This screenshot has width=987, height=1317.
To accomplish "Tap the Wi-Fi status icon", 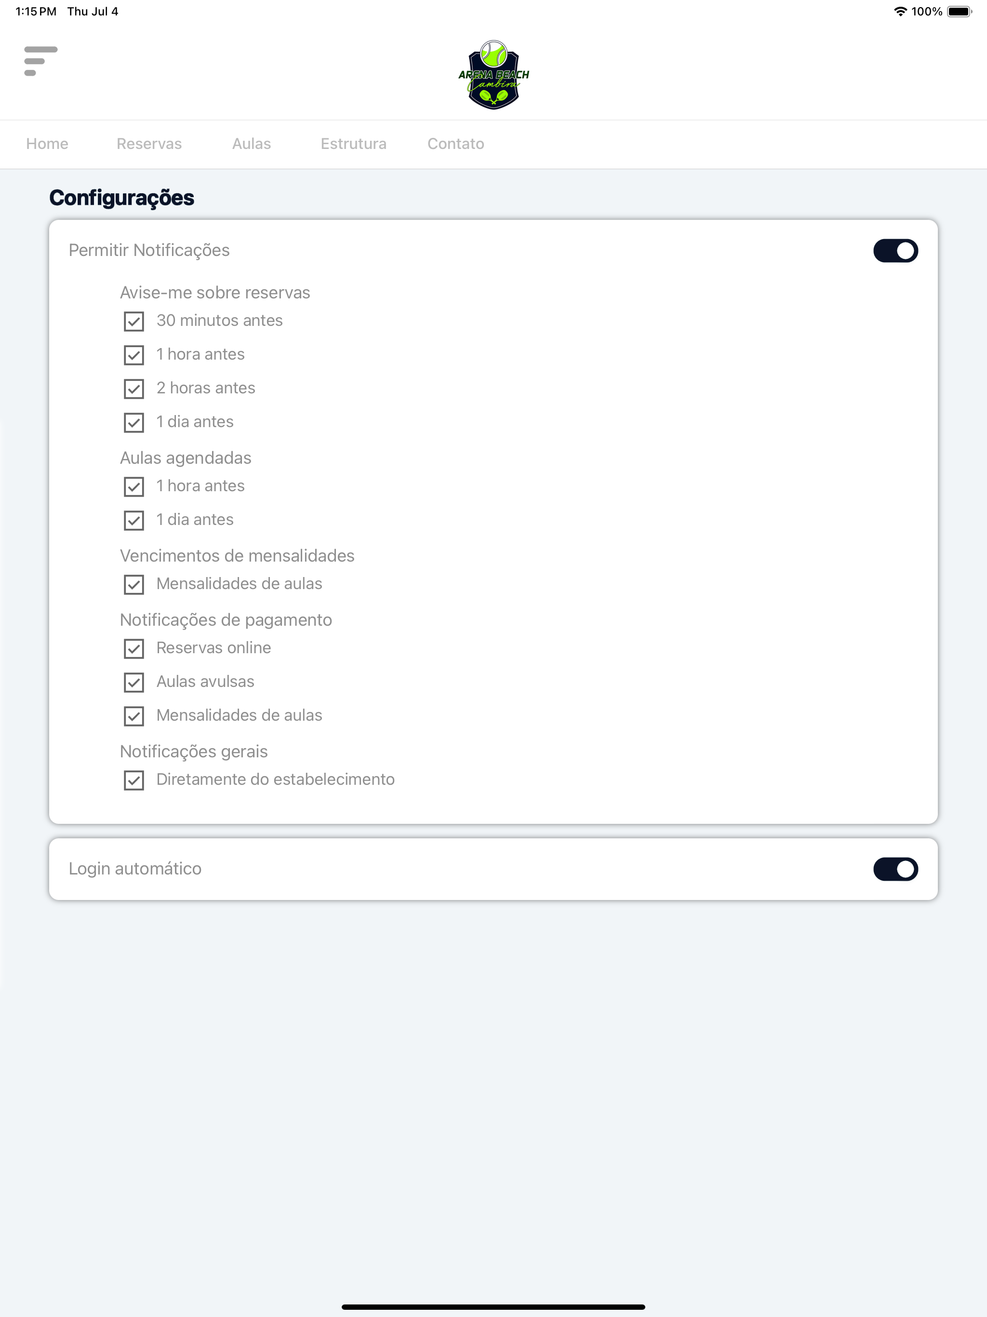I will (900, 11).
